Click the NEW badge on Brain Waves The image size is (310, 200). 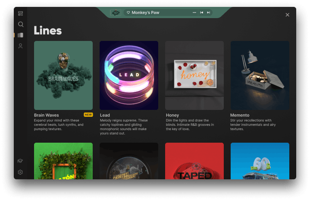click(88, 115)
